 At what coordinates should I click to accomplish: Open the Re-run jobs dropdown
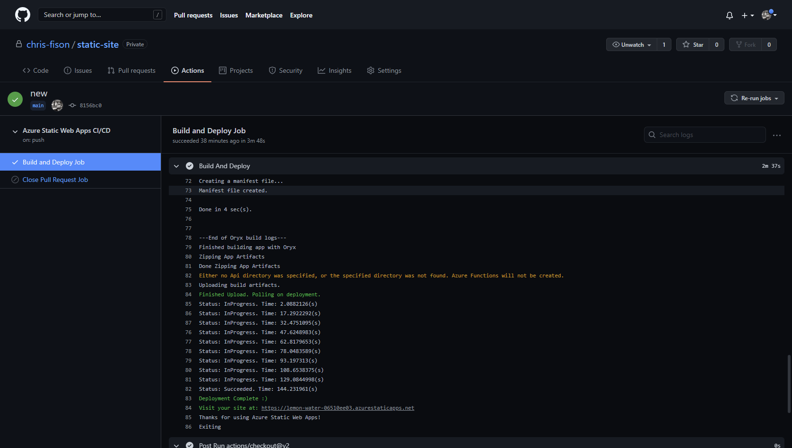754,98
